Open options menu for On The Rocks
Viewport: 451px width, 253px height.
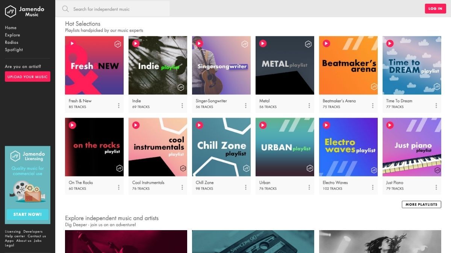[x=119, y=187]
